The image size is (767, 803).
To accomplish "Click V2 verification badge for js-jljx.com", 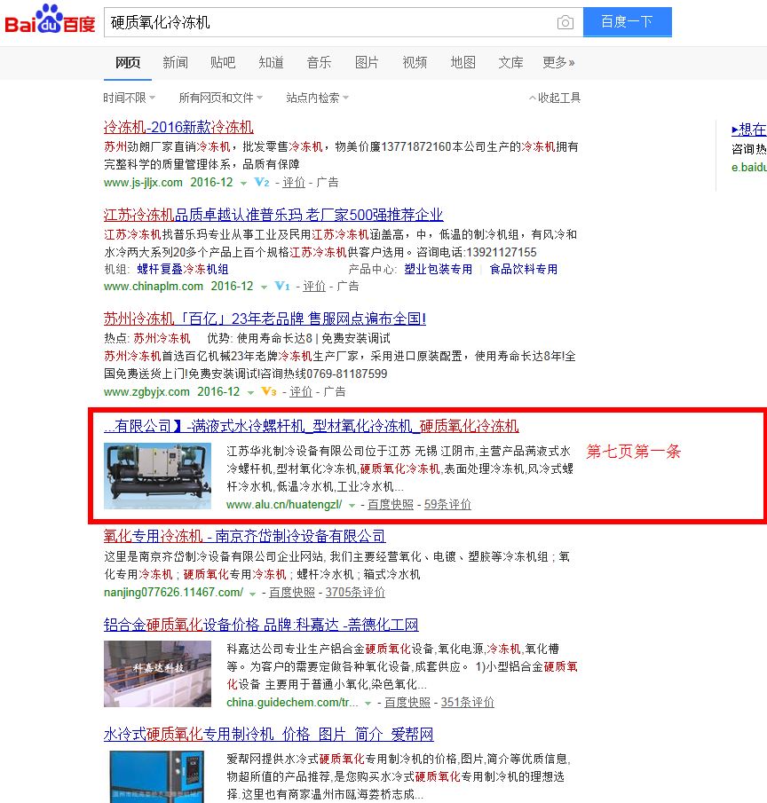I will (x=262, y=182).
